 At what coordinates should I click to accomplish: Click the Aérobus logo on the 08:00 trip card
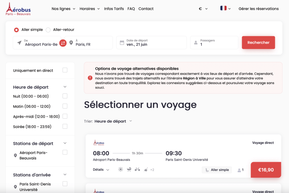click(x=99, y=143)
